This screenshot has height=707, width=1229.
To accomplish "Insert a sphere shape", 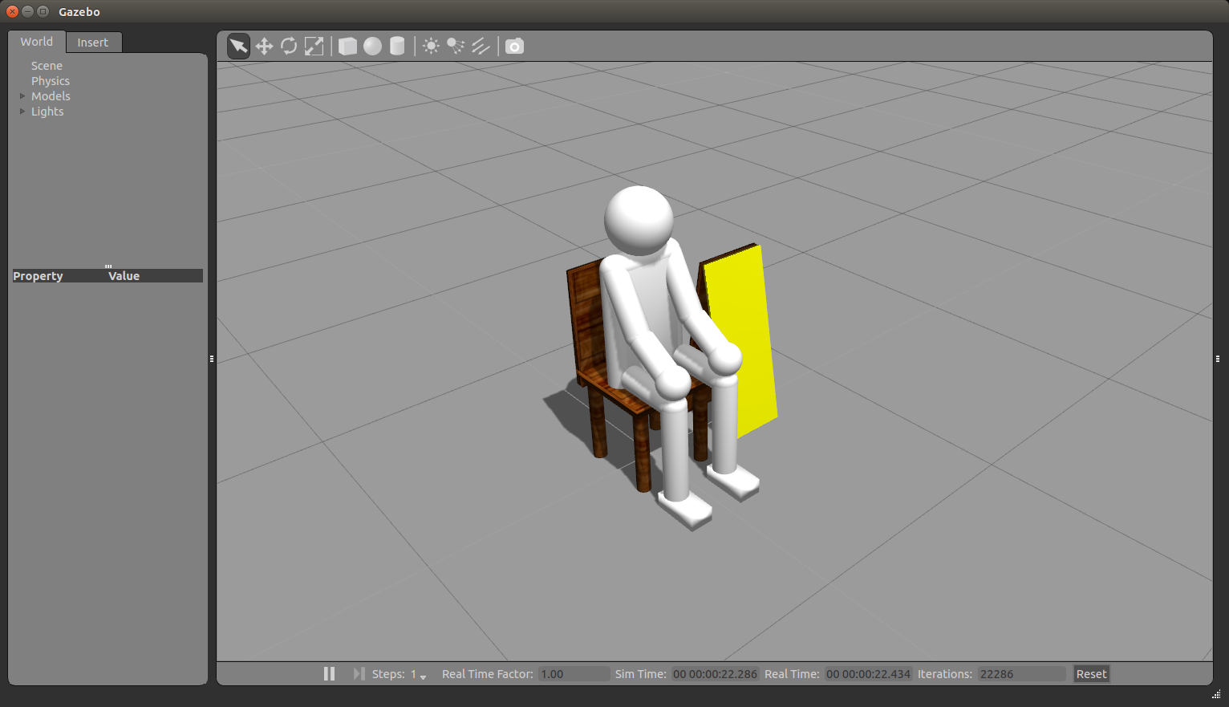I will (372, 47).
